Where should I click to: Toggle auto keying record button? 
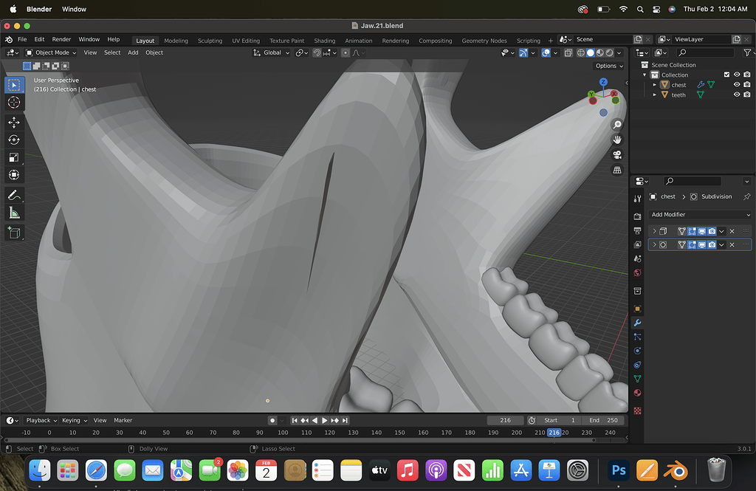[272, 421]
